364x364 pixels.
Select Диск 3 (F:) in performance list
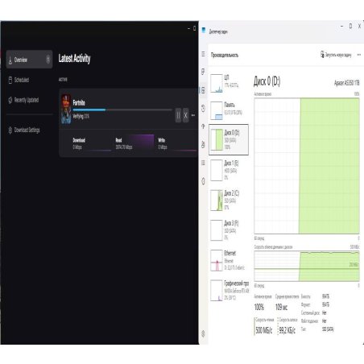pyautogui.click(x=229, y=230)
